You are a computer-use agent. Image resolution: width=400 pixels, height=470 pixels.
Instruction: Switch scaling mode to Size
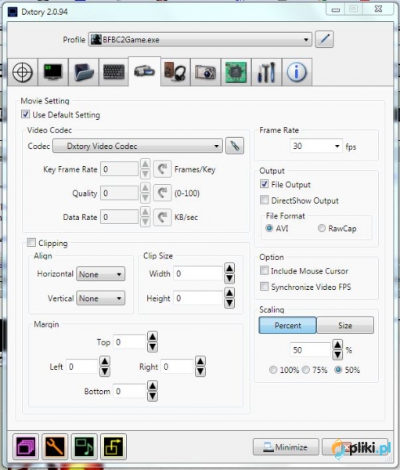pyautogui.click(x=345, y=325)
